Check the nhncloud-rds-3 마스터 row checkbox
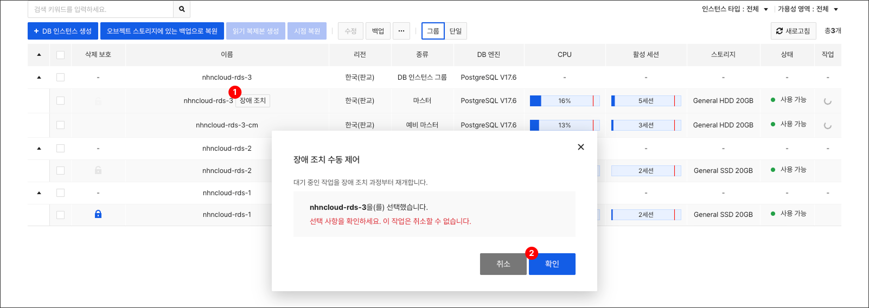869x308 pixels. point(60,101)
